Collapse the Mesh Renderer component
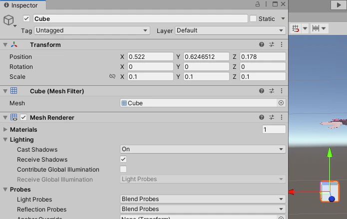 (x=5, y=117)
